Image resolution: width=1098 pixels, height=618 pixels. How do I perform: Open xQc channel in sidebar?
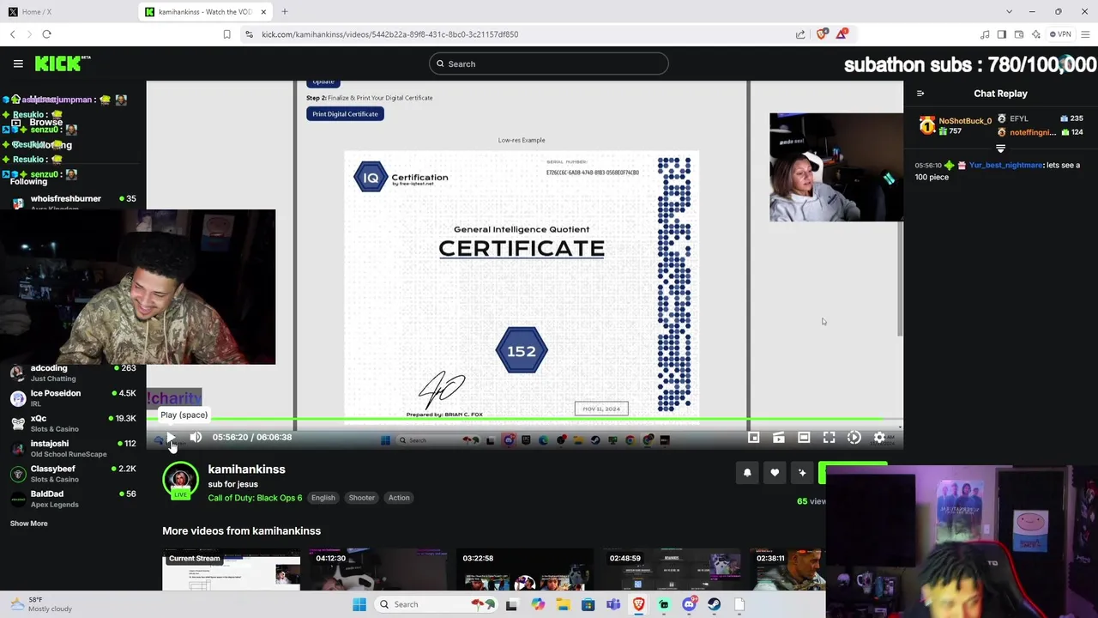[73, 423]
